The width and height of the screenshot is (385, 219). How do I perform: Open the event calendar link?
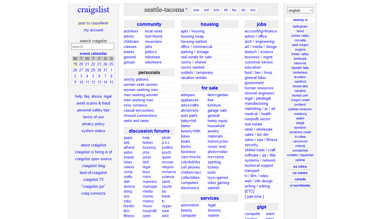(x=93, y=54)
